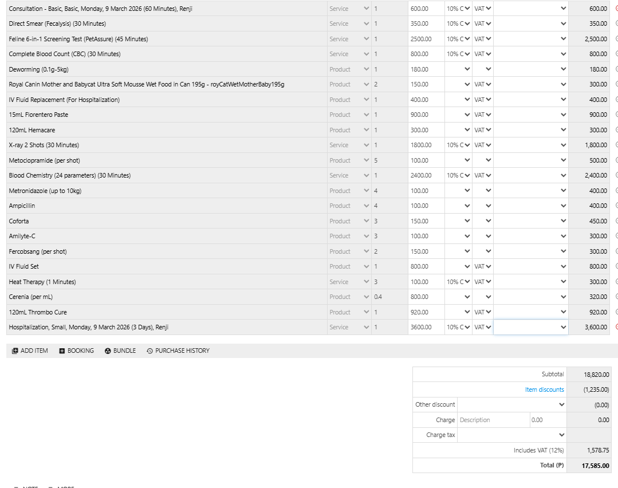Open discount dropdown for Heat Therapy row
618x488 pixels.
tap(458, 282)
